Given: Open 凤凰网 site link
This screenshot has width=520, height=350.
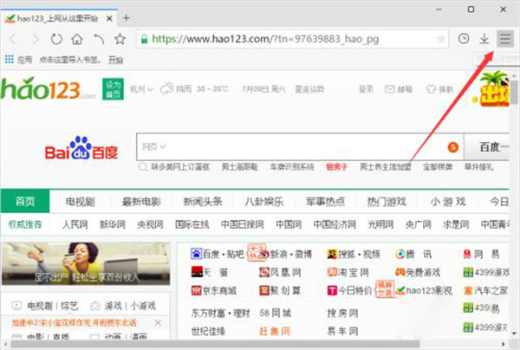Looking at the screenshot, I should pyautogui.click(x=280, y=272).
